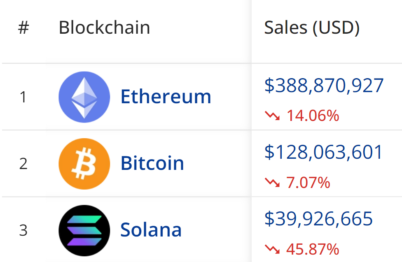Viewport: 402px width, 262px height.
Task: Select rank number 3 row cell
Action: pos(23,230)
